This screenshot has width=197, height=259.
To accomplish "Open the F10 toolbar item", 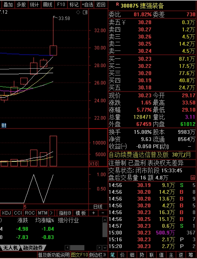I will click(x=61, y=5).
